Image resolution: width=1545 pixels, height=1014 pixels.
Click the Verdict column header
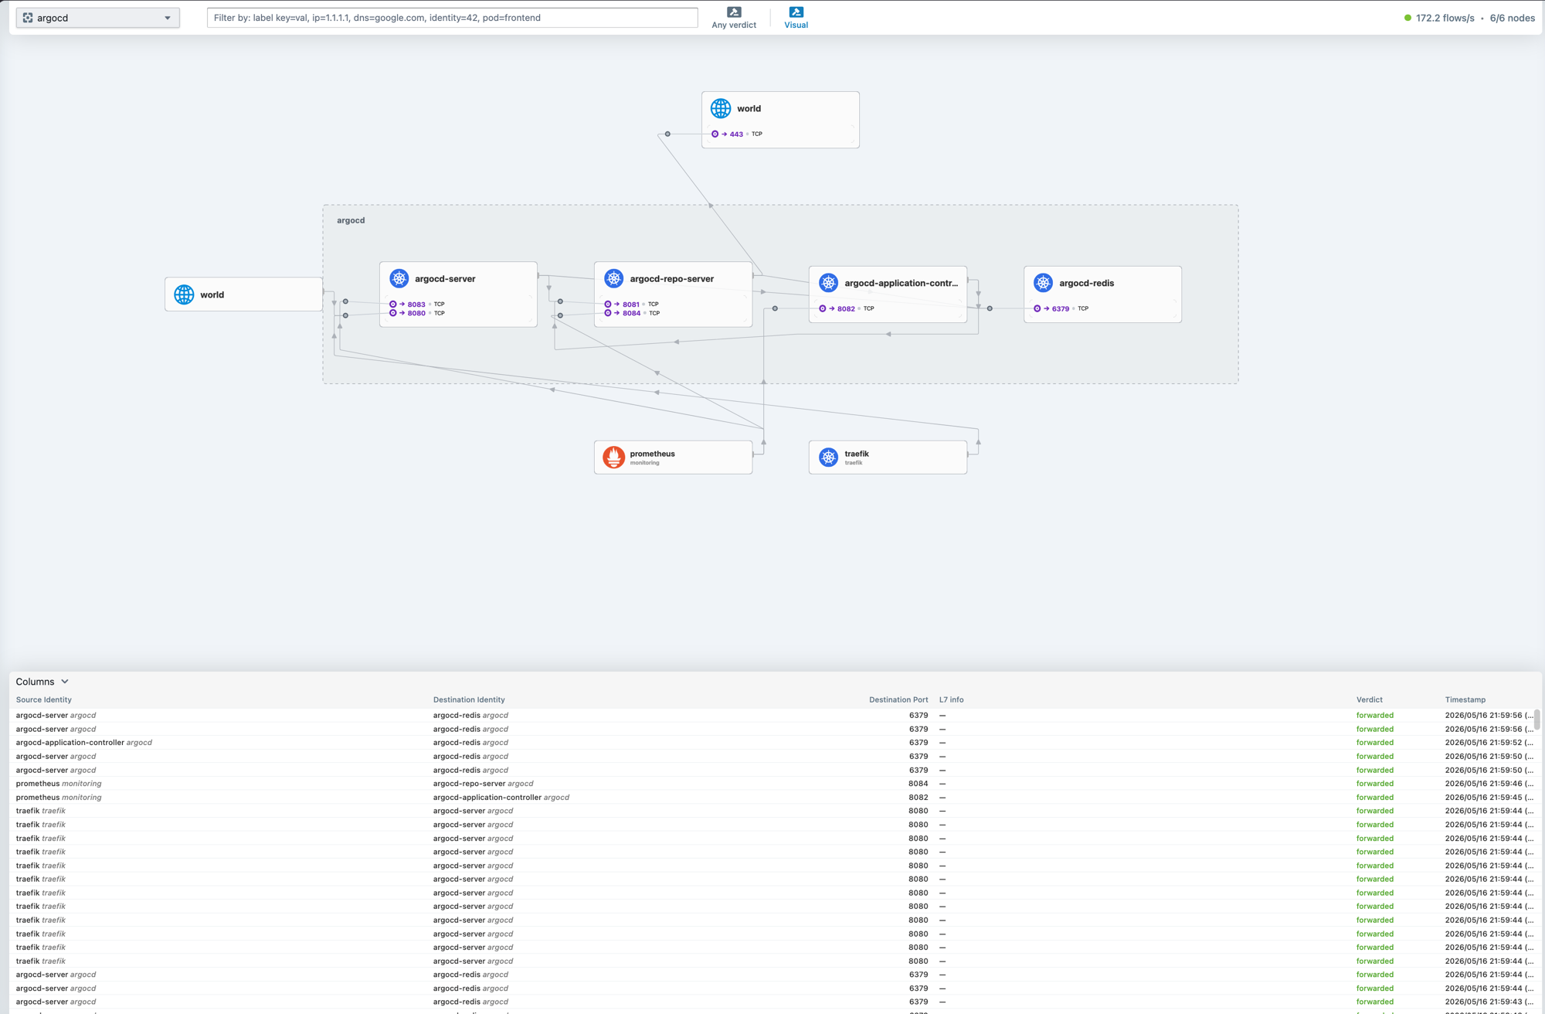[1370, 699]
